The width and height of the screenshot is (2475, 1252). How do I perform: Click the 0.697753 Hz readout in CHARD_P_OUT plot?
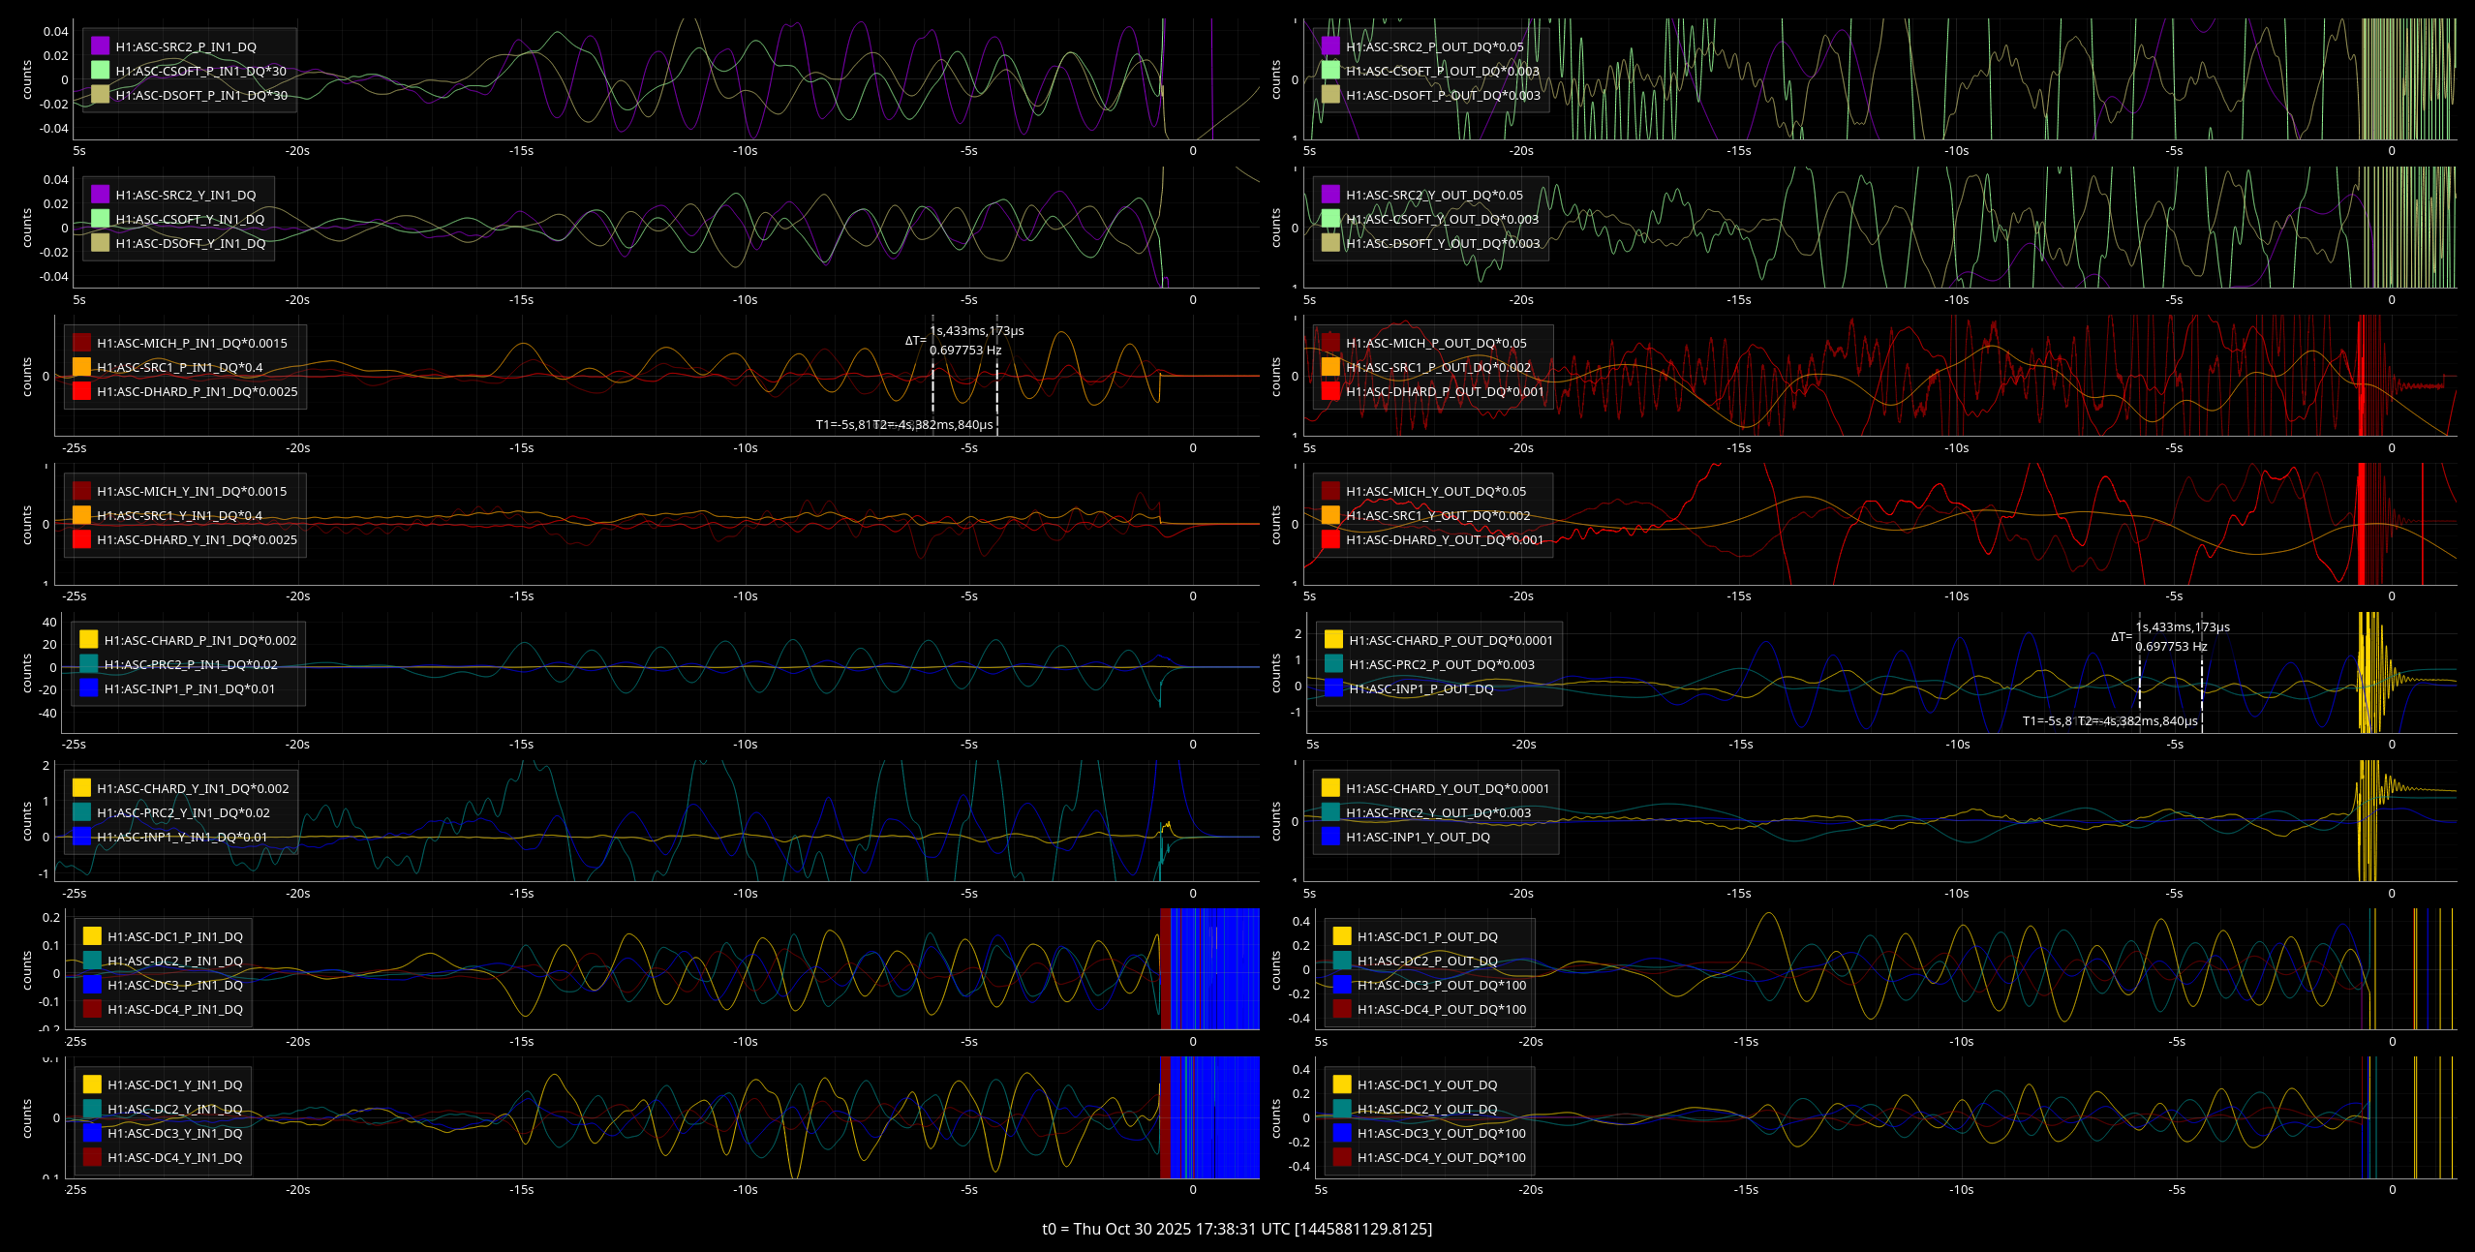pos(2171,647)
